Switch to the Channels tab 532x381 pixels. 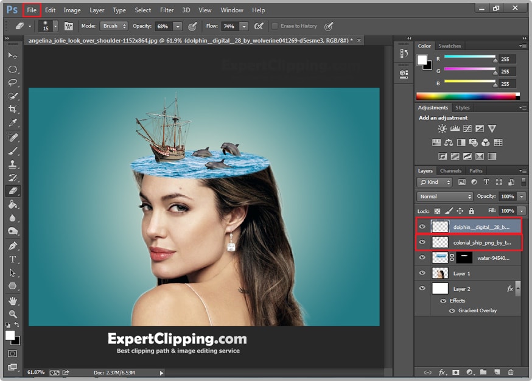450,170
